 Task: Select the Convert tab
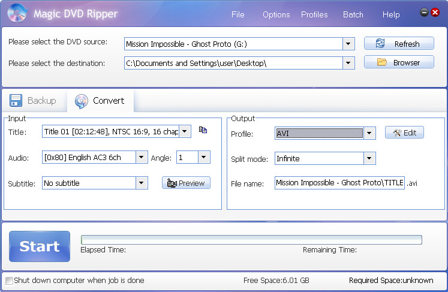[x=100, y=101]
